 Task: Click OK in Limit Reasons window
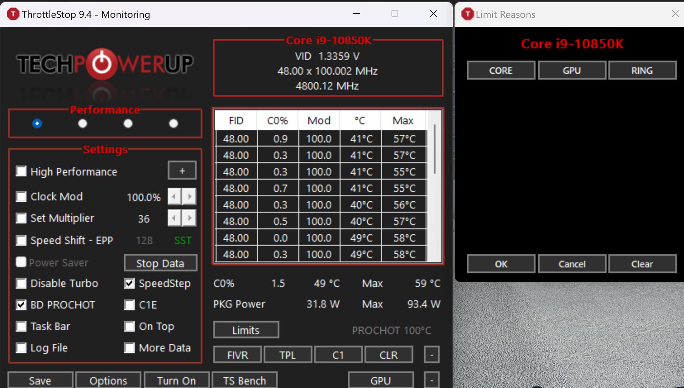501,264
